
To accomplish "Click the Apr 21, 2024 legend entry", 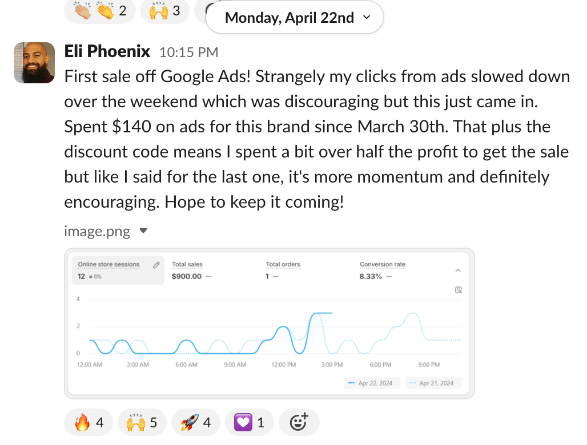I will tap(433, 383).
